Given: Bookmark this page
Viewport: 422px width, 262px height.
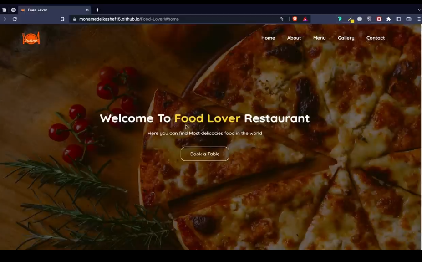Looking at the screenshot, I should coord(62,19).
